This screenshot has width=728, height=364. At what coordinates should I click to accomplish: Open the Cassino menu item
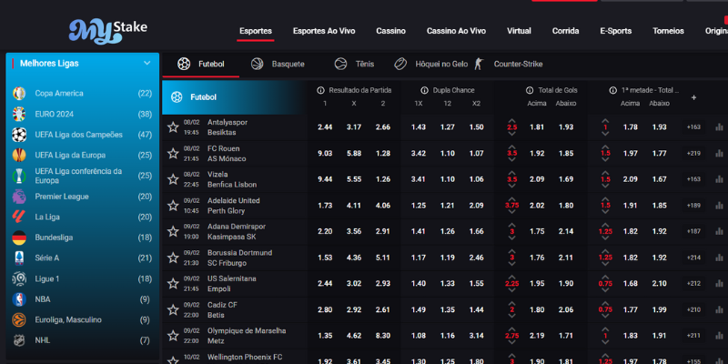pos(391,31)
